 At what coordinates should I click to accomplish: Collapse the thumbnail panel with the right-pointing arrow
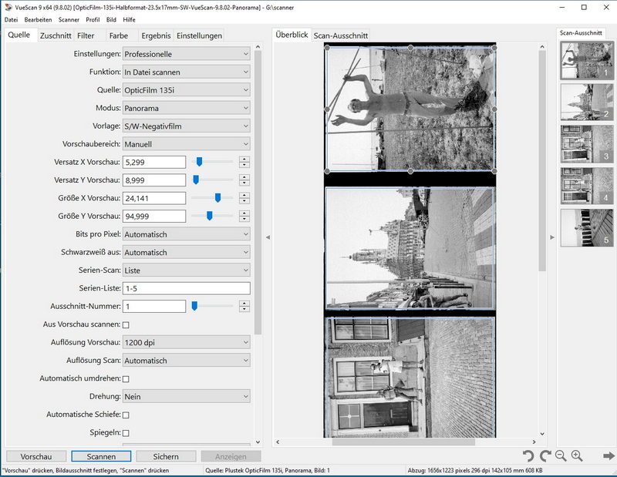tap(551, 237)
